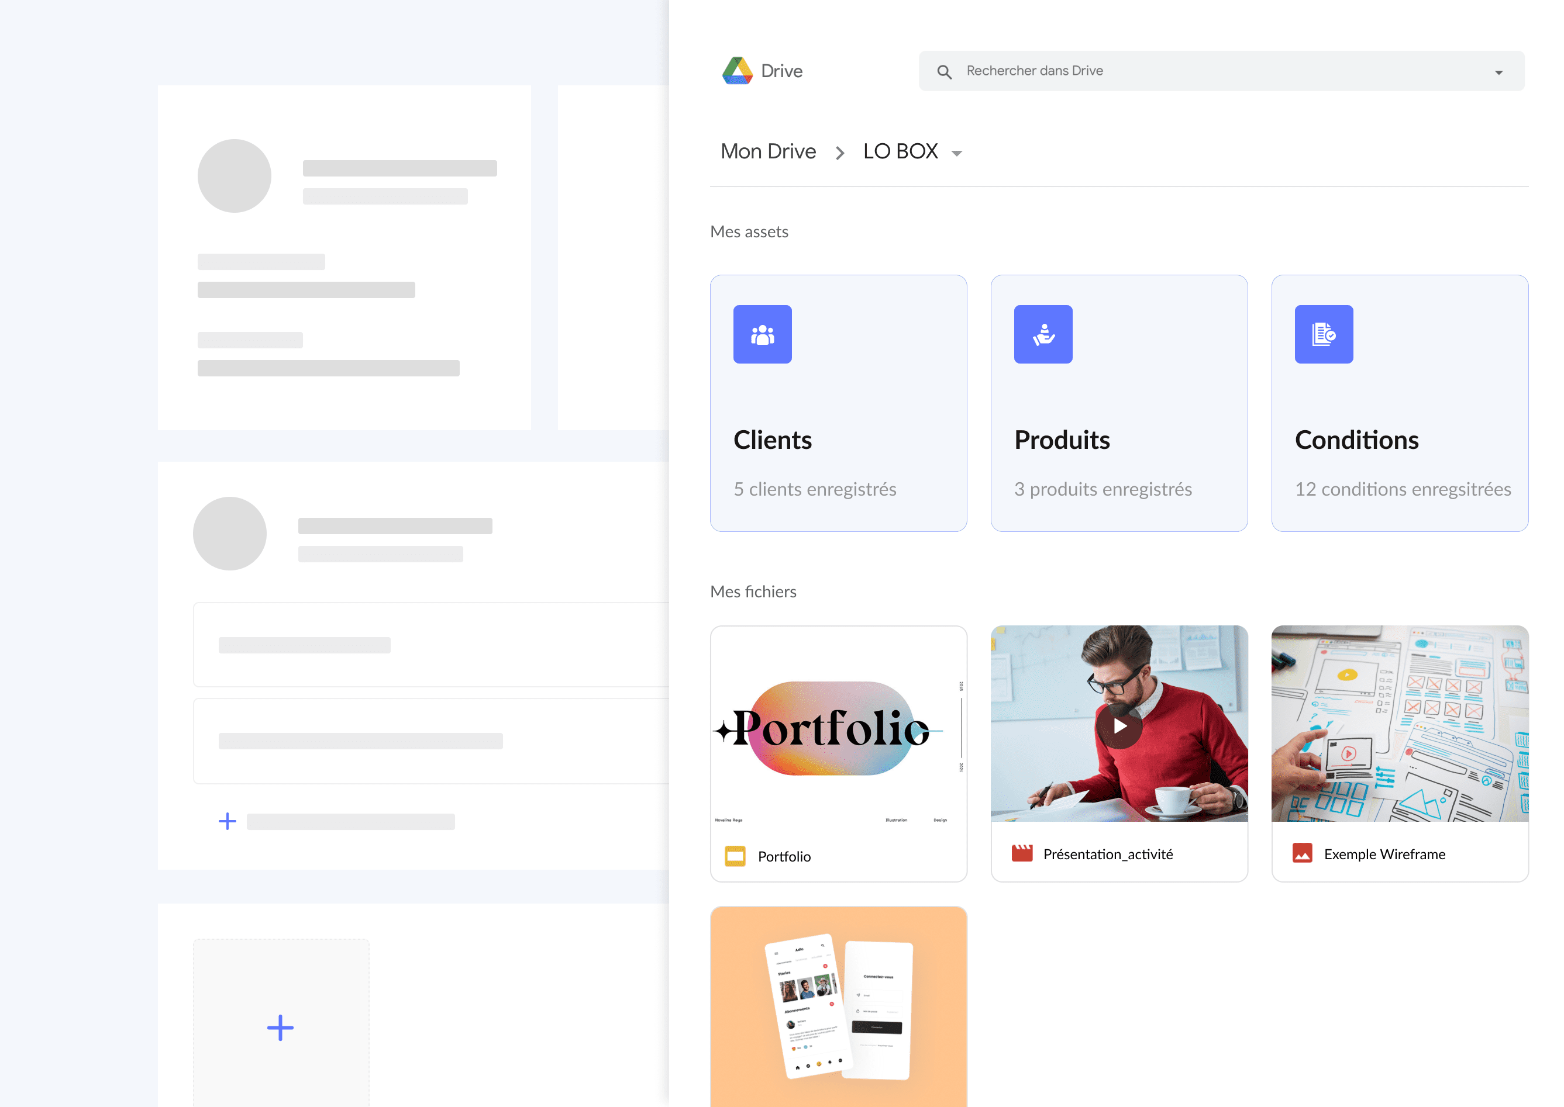This screenshot has height=1107, width=1564.
Task: Open the mobile app mockup thumbnail
Action: tap(838, 1006)
